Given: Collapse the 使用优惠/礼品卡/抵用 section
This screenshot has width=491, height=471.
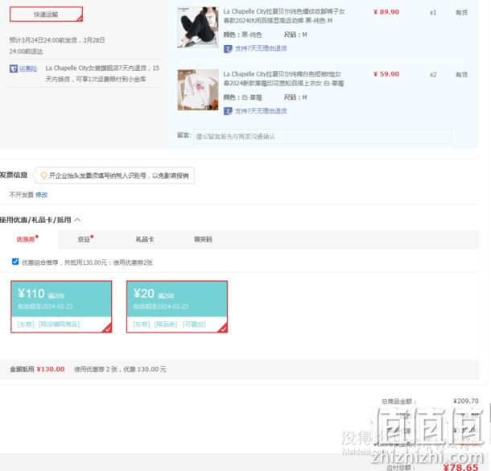Looking at the screenshot, I should (77, 220).
